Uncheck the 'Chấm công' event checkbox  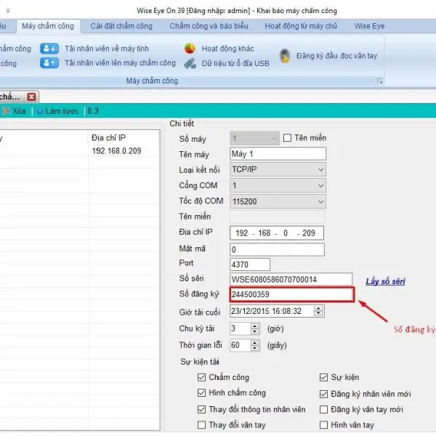coord(201,378)
